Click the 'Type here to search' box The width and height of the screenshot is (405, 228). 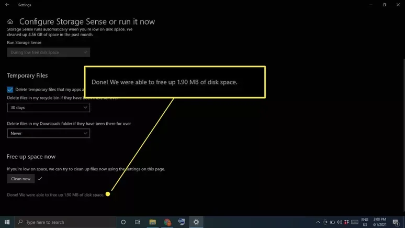[65, 222]
